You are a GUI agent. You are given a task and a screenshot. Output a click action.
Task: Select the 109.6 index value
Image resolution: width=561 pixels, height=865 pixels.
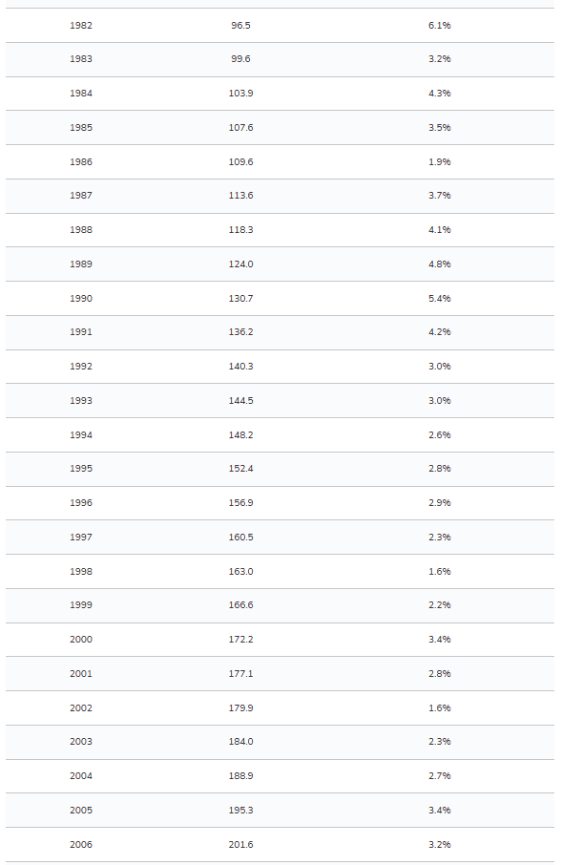pyautogui.click(x=240, y=161)
